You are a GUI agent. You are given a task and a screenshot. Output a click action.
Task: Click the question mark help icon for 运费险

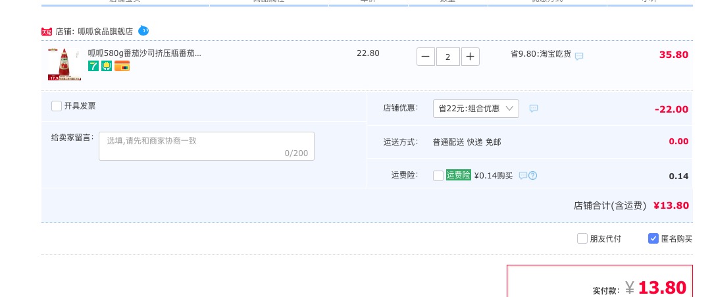click(532, 175)
